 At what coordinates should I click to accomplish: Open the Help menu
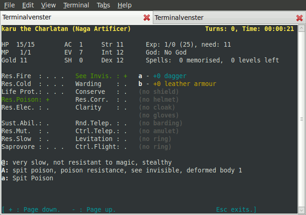click(x=125, y=5)
